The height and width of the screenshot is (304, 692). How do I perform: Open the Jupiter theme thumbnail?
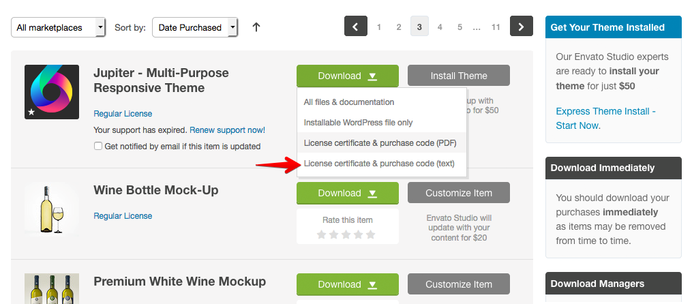click(52, 92)
